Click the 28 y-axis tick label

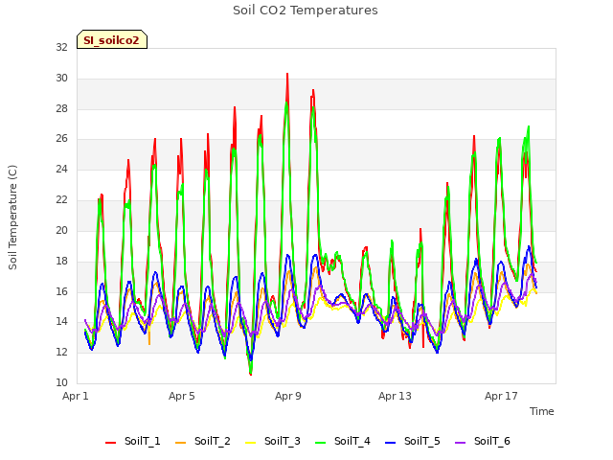[x=61, y=108]
